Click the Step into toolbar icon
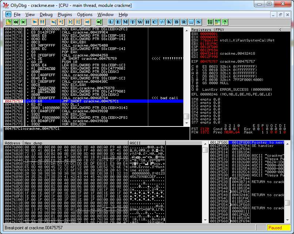This screenshot has height=234, width=294. point(54,22)
